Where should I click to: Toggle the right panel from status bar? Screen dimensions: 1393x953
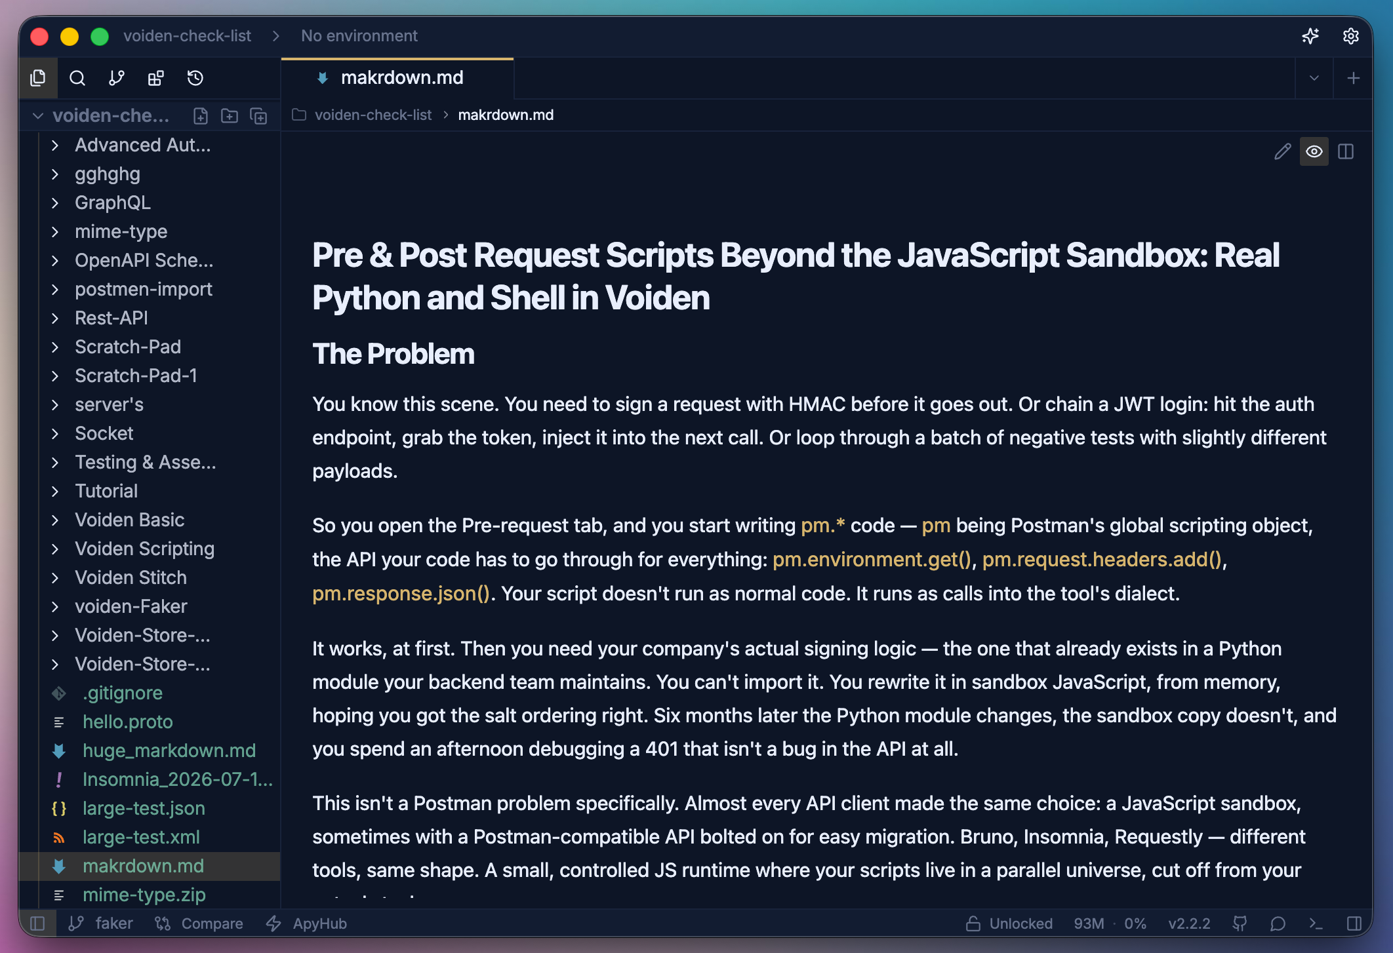1354,924
